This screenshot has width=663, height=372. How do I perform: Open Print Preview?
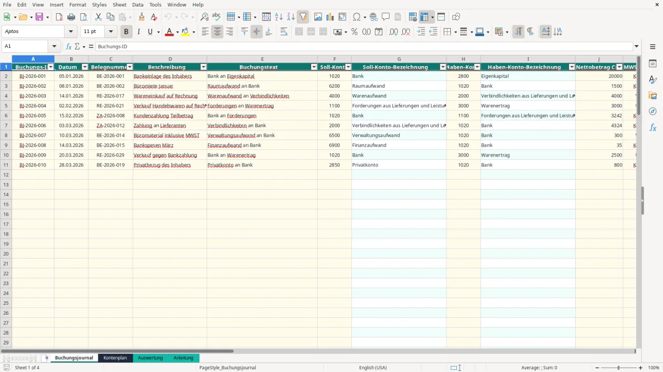point(83,17)
